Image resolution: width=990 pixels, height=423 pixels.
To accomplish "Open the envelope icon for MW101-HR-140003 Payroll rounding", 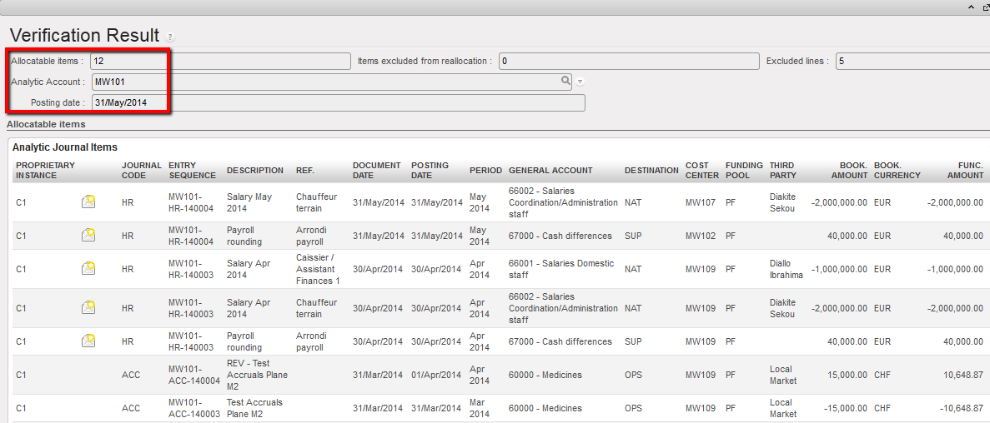I will tap(88, 341).
